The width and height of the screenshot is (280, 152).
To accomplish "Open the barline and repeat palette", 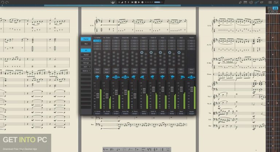I will (x=162, y=149).
